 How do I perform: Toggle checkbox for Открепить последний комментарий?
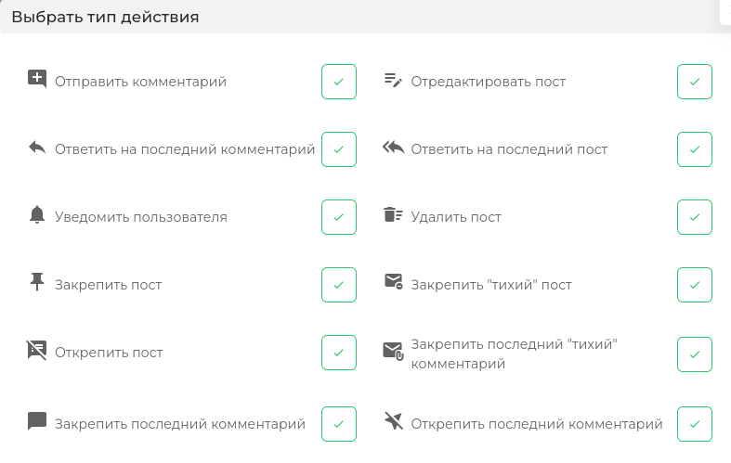(695, 424)
